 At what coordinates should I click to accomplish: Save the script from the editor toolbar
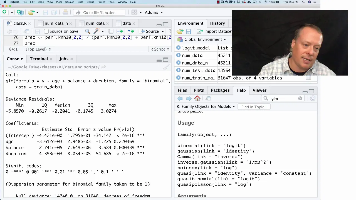coord(38,31)
